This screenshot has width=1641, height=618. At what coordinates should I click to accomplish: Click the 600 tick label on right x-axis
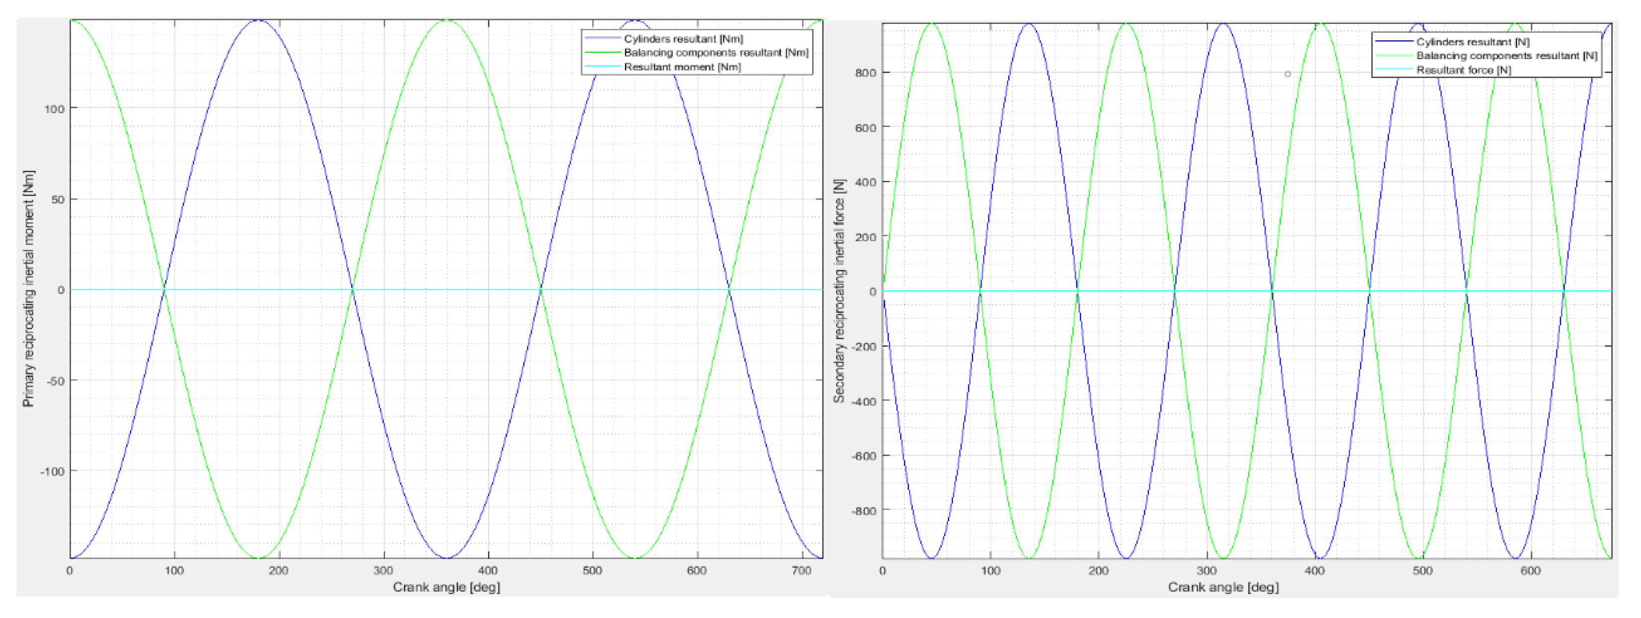pyautogui.click(x=1530, y=571)
